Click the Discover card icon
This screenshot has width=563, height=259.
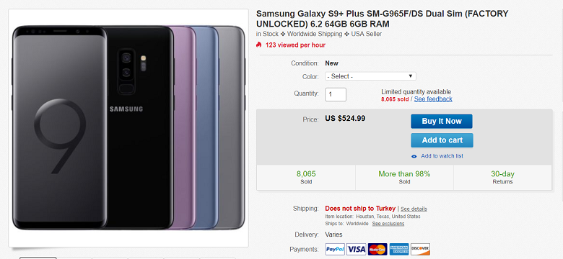click(420, 249)
